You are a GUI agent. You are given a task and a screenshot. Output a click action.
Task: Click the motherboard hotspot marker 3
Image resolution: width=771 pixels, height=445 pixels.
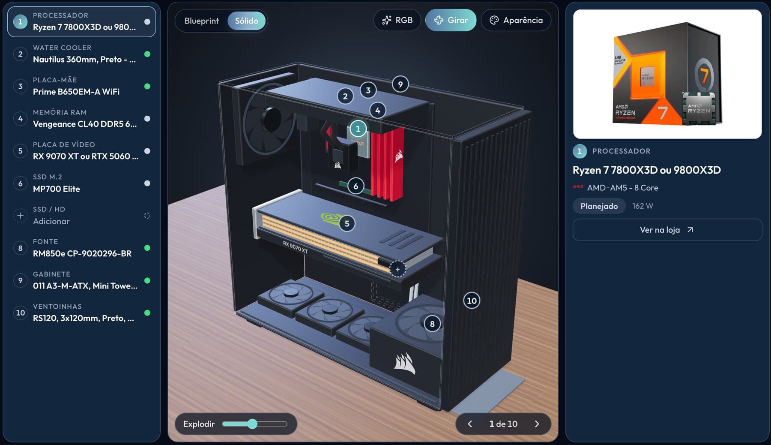point(368,90)
